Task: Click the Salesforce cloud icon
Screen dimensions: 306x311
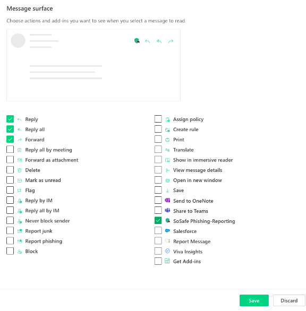Action: point(167,231)
